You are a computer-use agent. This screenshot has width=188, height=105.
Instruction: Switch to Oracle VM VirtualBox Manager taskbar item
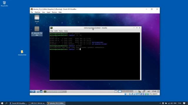18,103
